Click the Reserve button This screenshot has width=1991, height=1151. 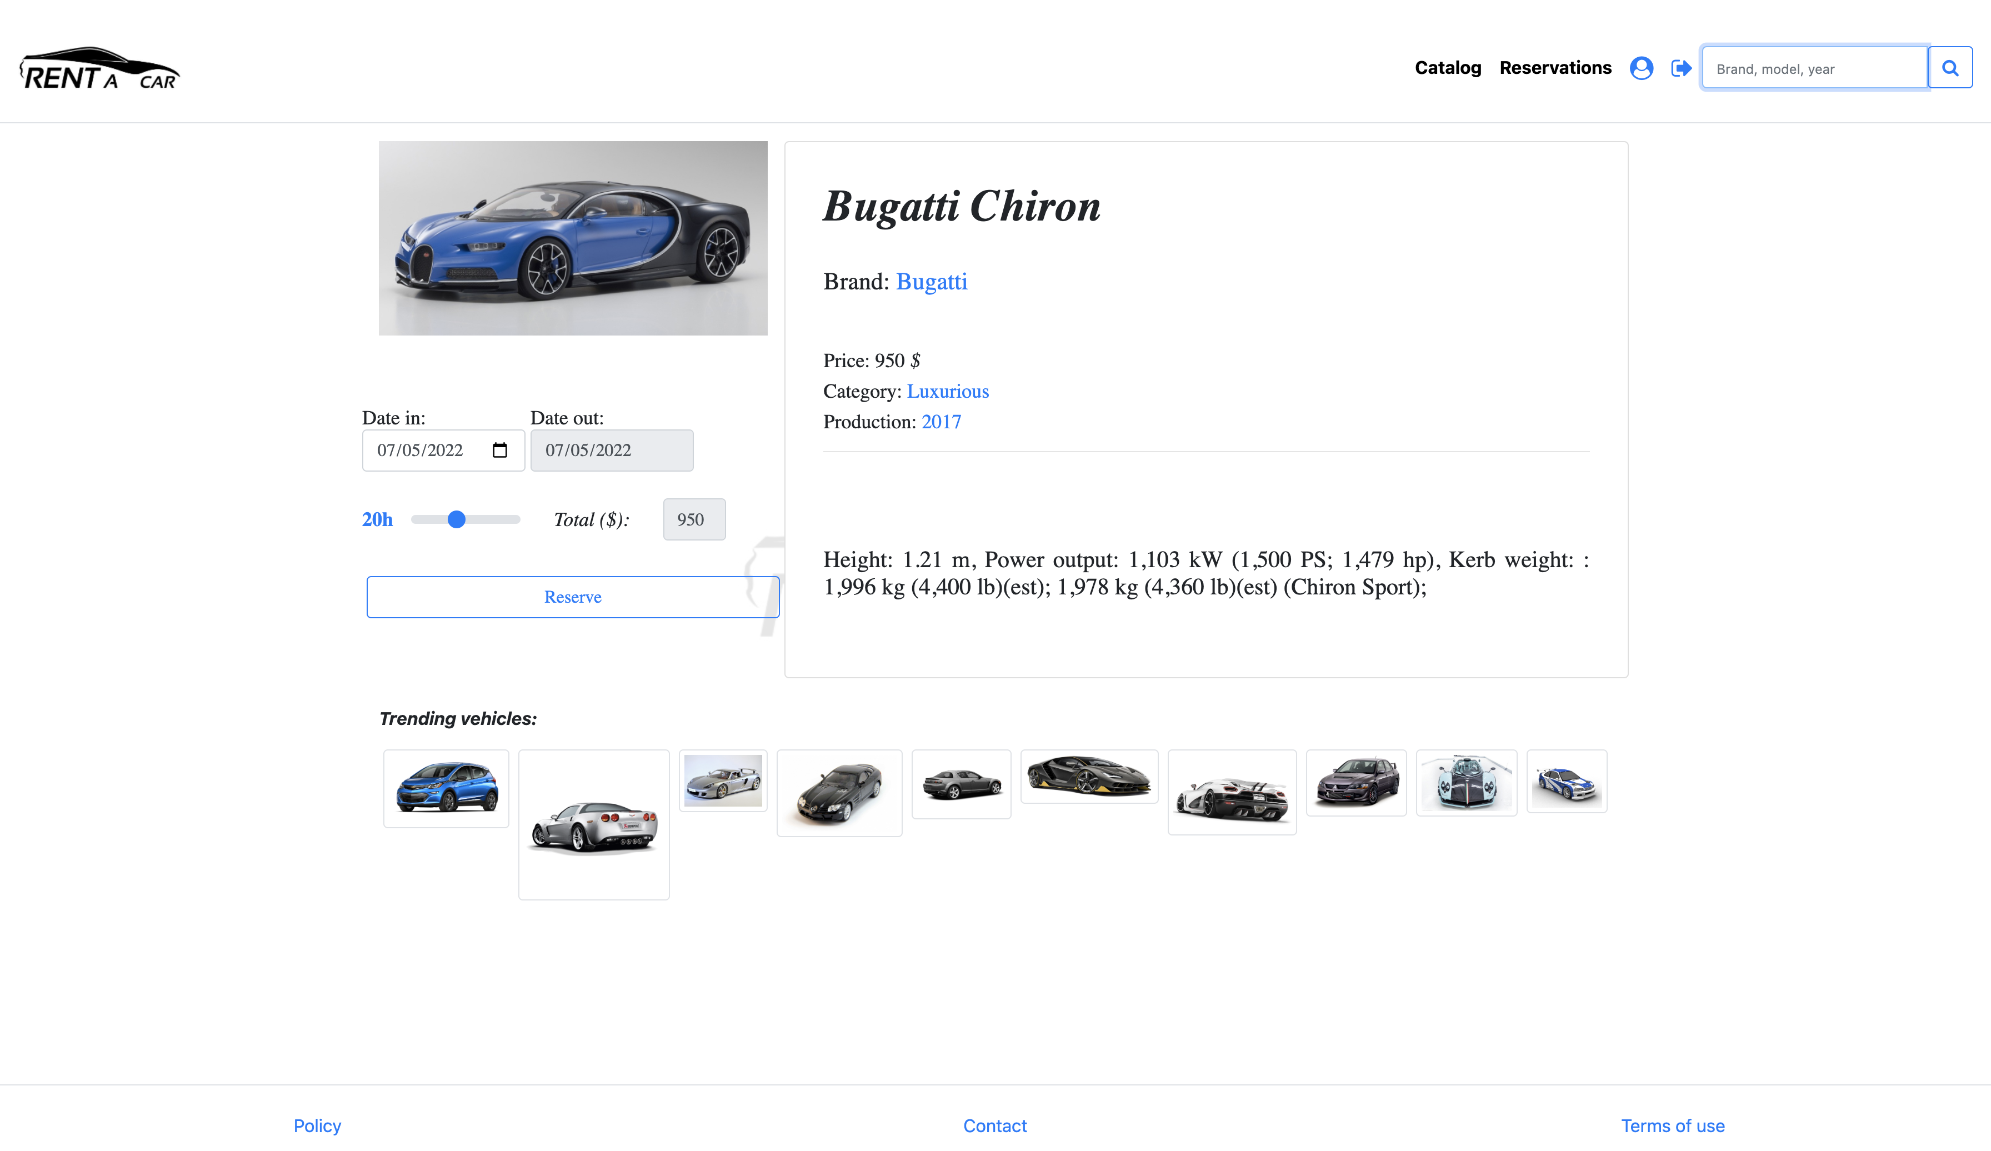click(x=572, y=597)
